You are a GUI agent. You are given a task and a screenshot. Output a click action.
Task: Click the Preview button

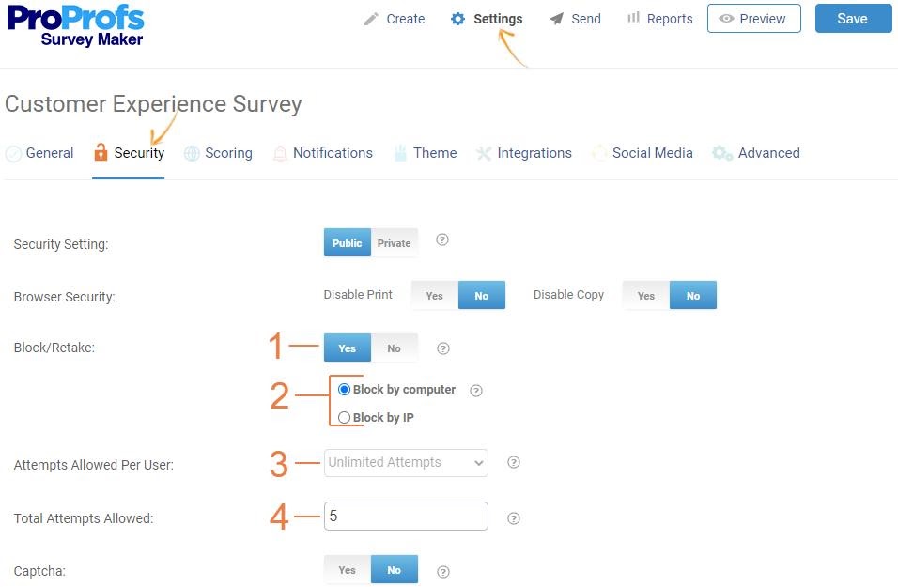click(753, 19)
